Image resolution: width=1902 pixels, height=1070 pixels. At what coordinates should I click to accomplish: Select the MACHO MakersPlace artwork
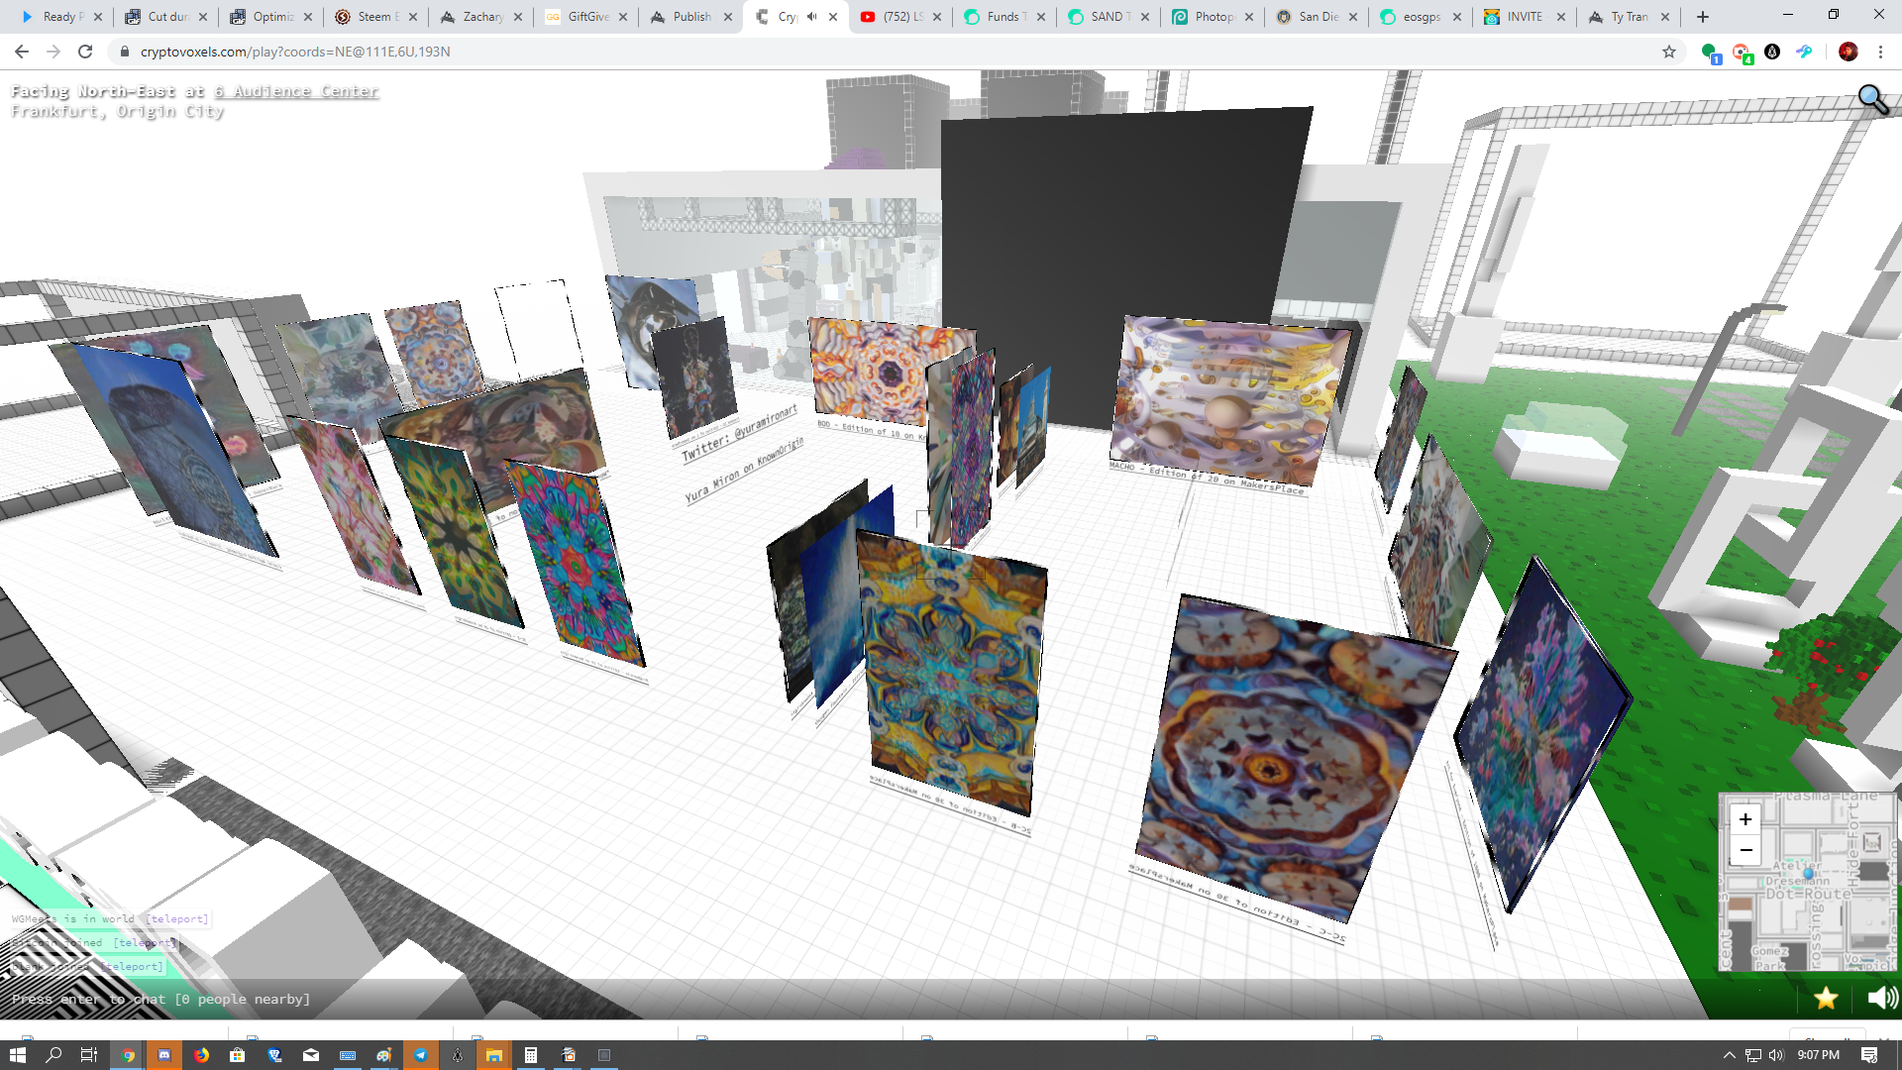(1228, 401)
